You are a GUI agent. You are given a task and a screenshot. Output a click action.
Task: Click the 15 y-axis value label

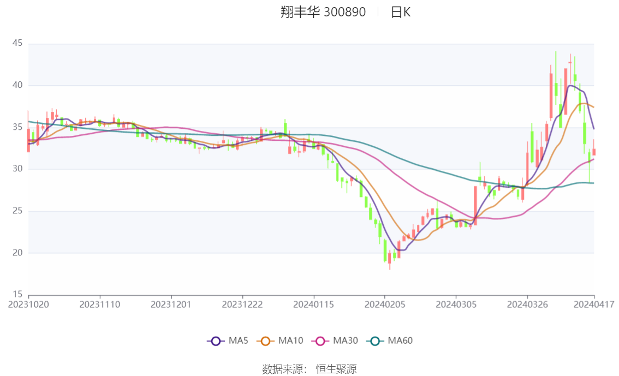click(x=17, y=294)
